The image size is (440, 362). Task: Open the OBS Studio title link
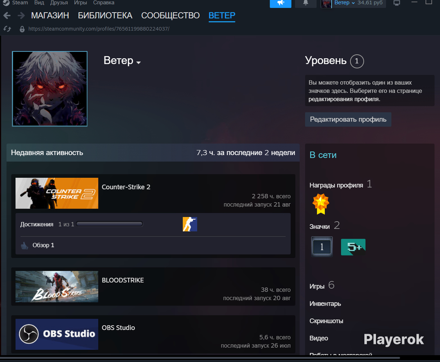[x=118, y=328]
